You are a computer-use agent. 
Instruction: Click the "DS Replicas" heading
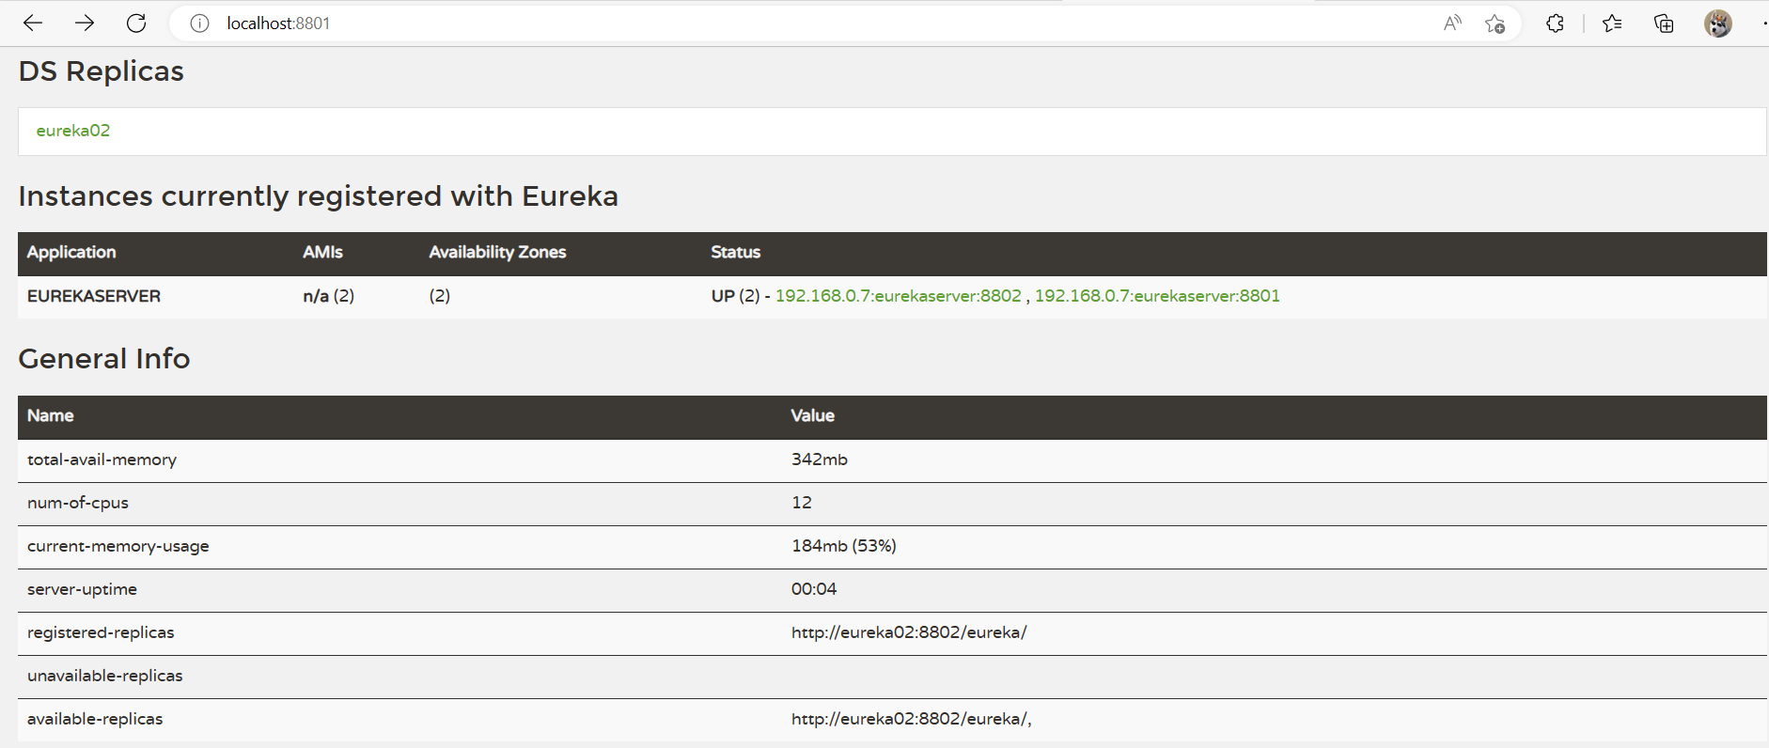point(102,71)
